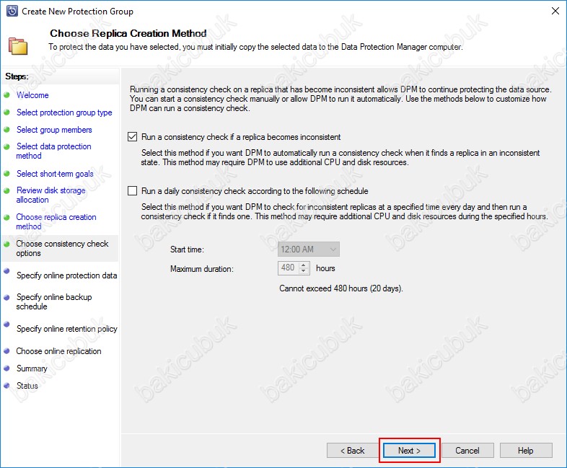Click the folders icon beside the heading

tap(18, 46)
